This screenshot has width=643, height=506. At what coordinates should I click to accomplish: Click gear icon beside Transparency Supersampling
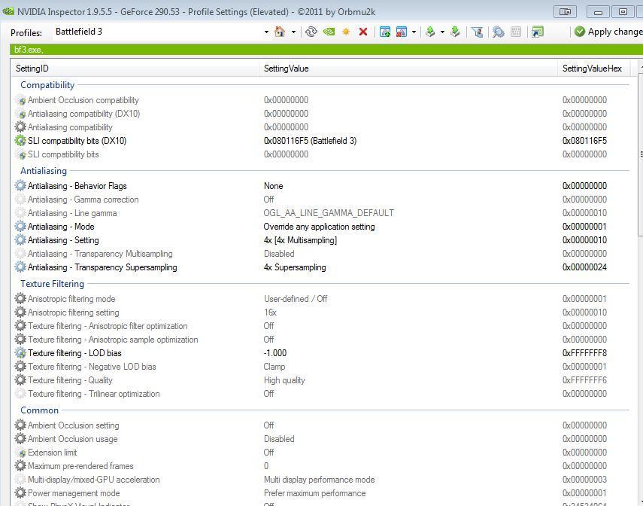20,267
